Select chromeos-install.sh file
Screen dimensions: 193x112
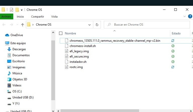coord(83,46)
